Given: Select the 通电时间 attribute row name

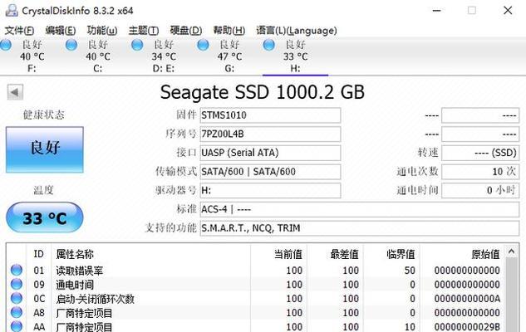Looking at the screenshot, I should click(x=75, y=285).
